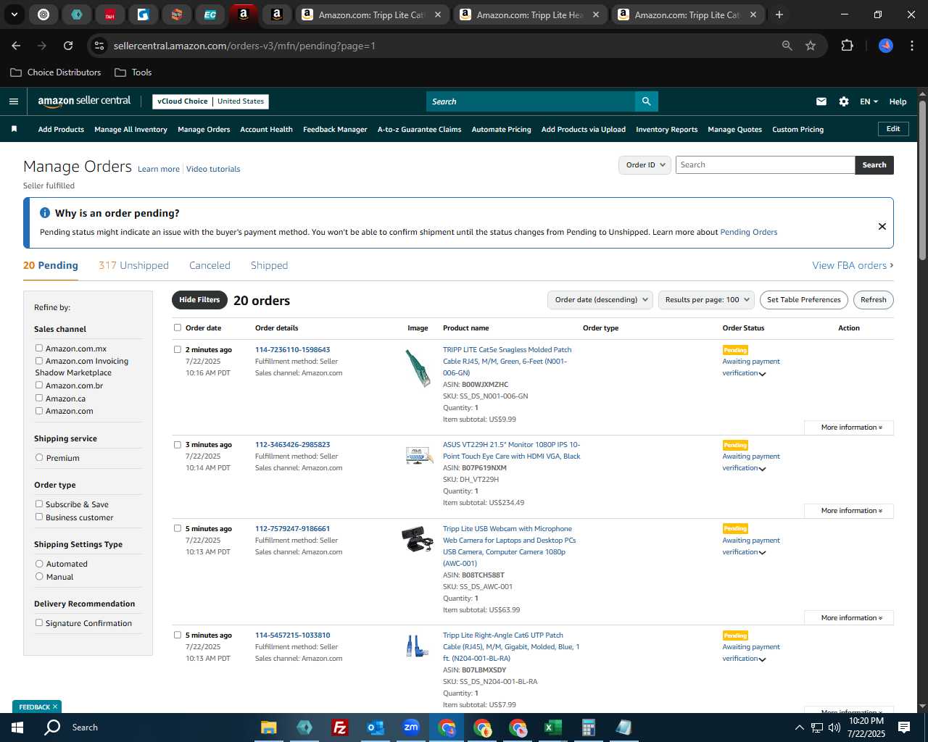Click the bookmark icon in navigation bar
Image resolution: width=928 pixels, height=742 pixels.
14,129
